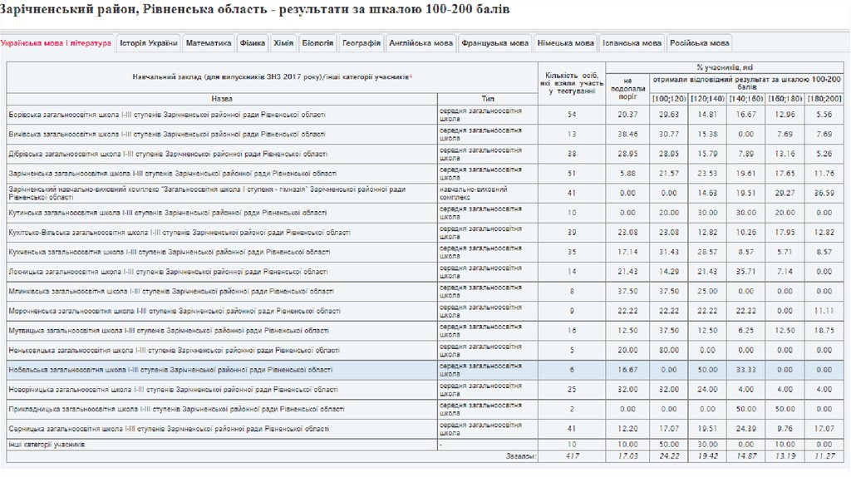
Task: Select the Географія tab
Action: [362, 43]
